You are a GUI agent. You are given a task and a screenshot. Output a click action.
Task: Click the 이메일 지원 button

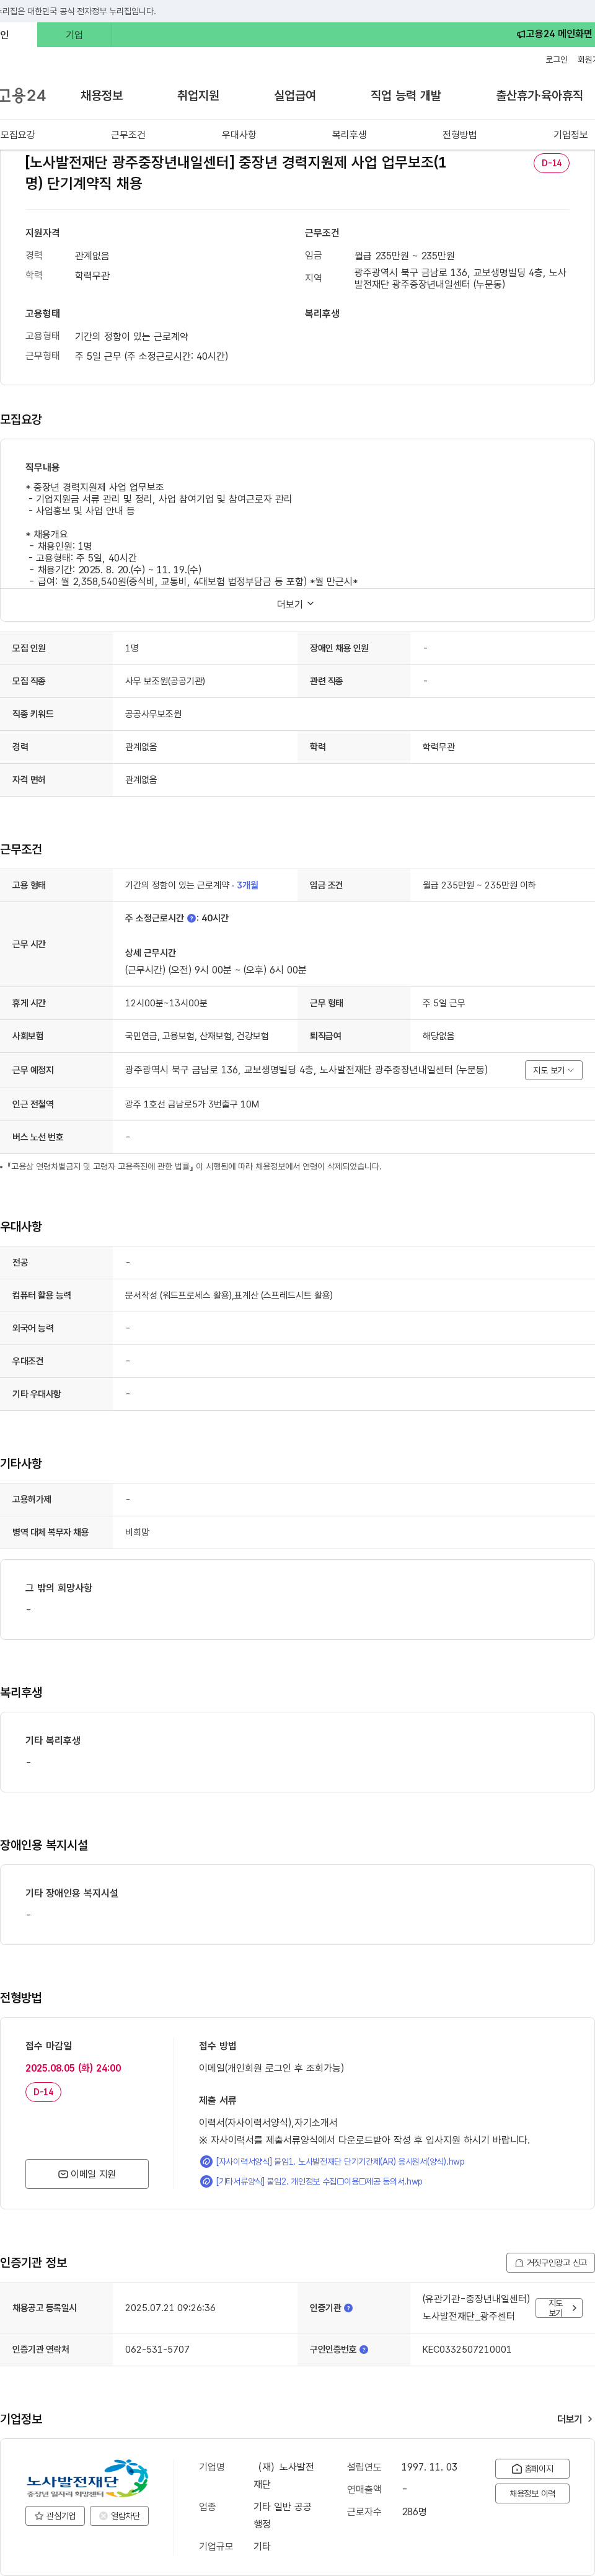[87, 2174]
